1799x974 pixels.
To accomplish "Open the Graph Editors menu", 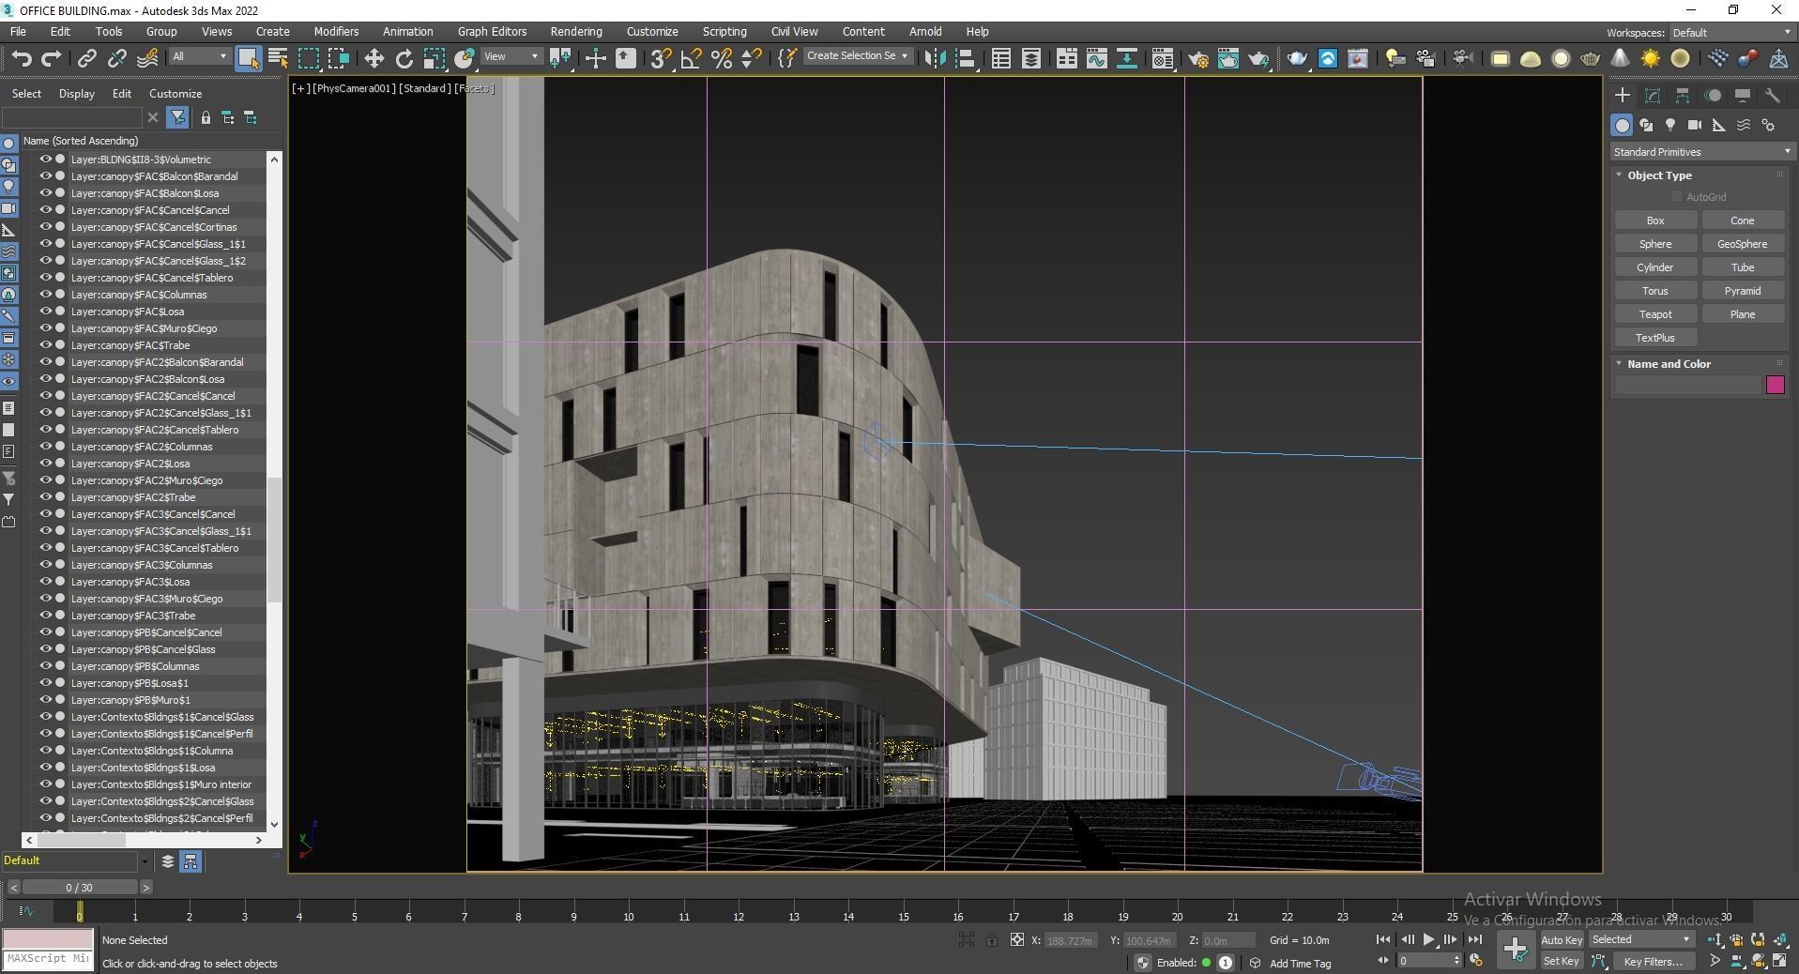I will (492, 31).
